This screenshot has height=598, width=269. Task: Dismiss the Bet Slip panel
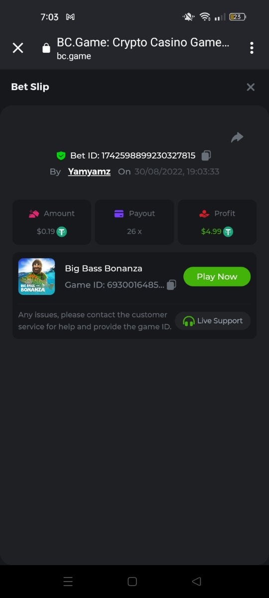click(x=251, y=87)
